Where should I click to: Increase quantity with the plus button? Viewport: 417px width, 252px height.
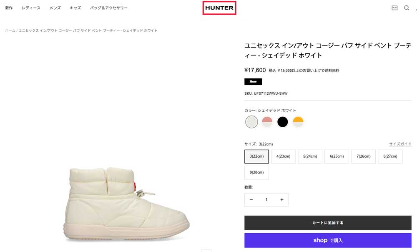pyautogui.click(x=282, y=200)
